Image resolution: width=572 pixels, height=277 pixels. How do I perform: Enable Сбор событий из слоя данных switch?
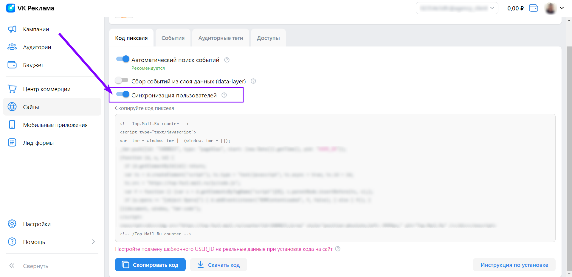tap(122, 80)
